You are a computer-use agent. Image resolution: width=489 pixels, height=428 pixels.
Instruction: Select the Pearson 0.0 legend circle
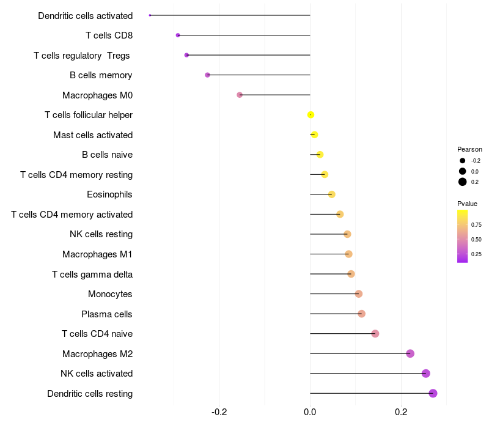click(x=463, y=171)
